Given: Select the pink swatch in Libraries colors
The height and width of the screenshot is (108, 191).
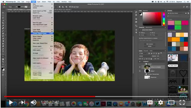Looking at the screenshot, I should point(171,23).
